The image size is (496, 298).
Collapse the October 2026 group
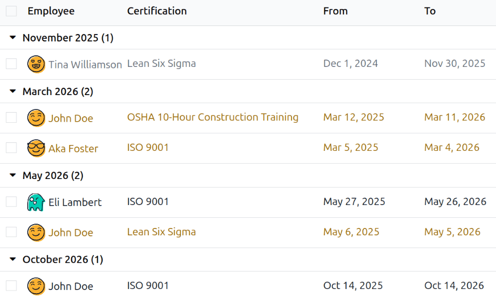click(x=13, y=259)
